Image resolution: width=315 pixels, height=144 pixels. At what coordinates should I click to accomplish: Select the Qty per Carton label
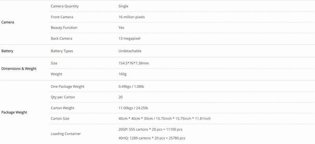point(63,97)
